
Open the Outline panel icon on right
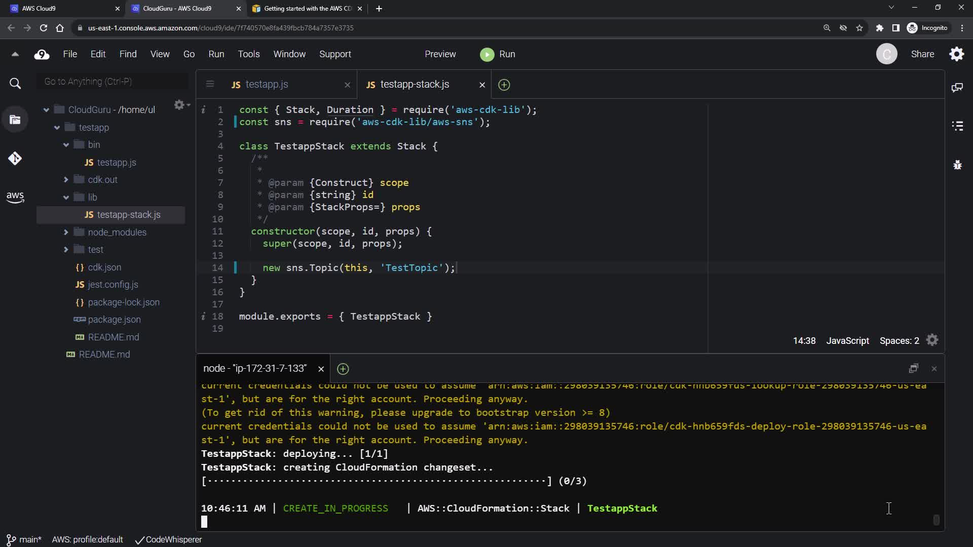[x=957, y=126]
